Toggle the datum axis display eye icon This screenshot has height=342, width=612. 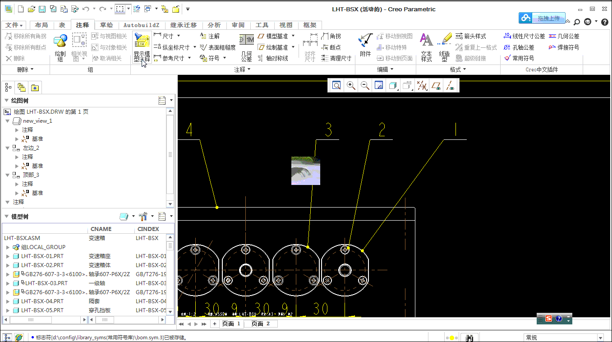coord(450,86)
